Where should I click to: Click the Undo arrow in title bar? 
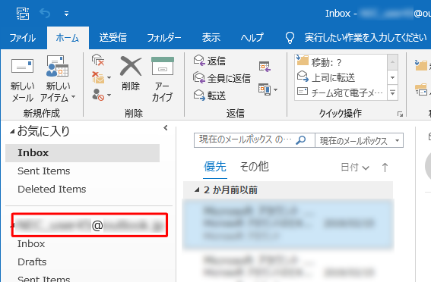pyautogui.click(x=45, y=13)
